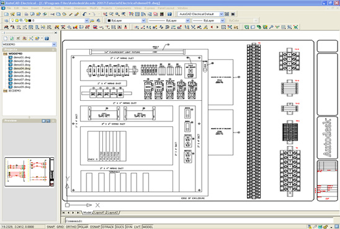340x229 pixels.
Task: Click the Save diskette icon in standard toolbar
Action: 19,14
